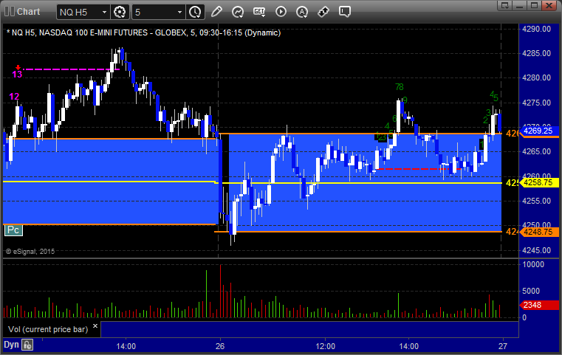Click the symbol link arrows icon

pyautogui.click(x=323, y=12)
